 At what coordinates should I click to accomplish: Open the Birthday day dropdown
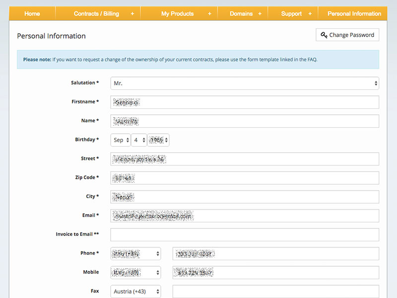(x=139, y=140)
